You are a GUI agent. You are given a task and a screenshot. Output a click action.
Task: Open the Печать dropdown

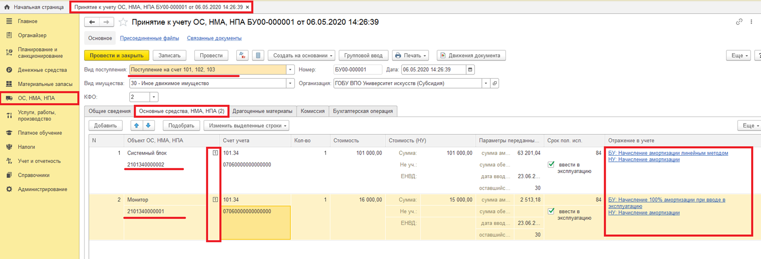pos(411,56)
